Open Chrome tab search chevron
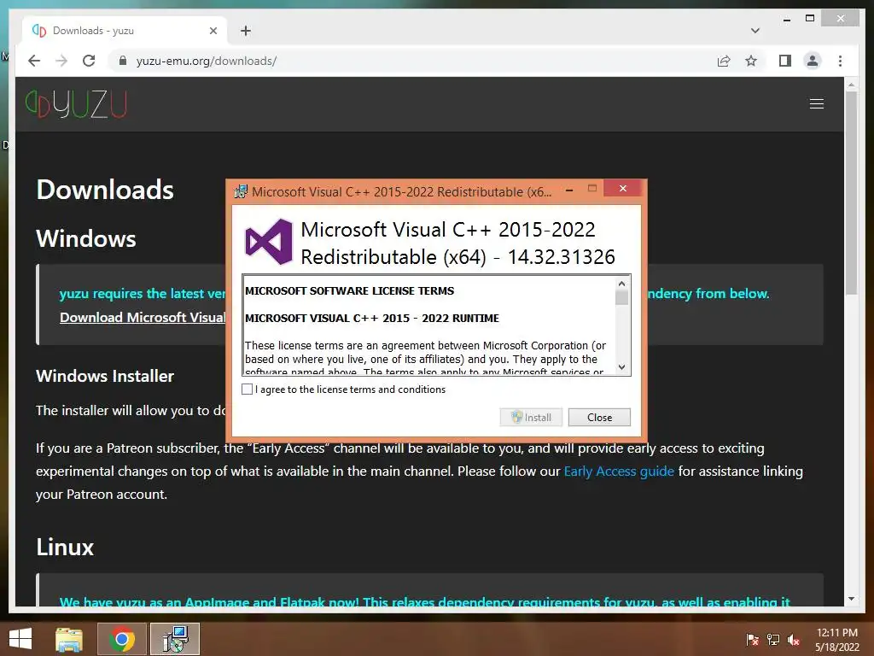The image size is (874, 656). [755, 31]
